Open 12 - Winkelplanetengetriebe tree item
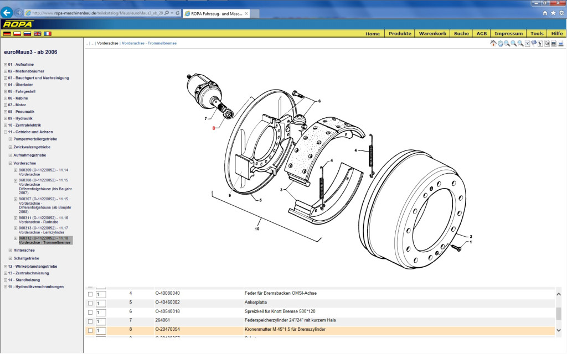Screen dimensions: 567x354 point(33,267)
